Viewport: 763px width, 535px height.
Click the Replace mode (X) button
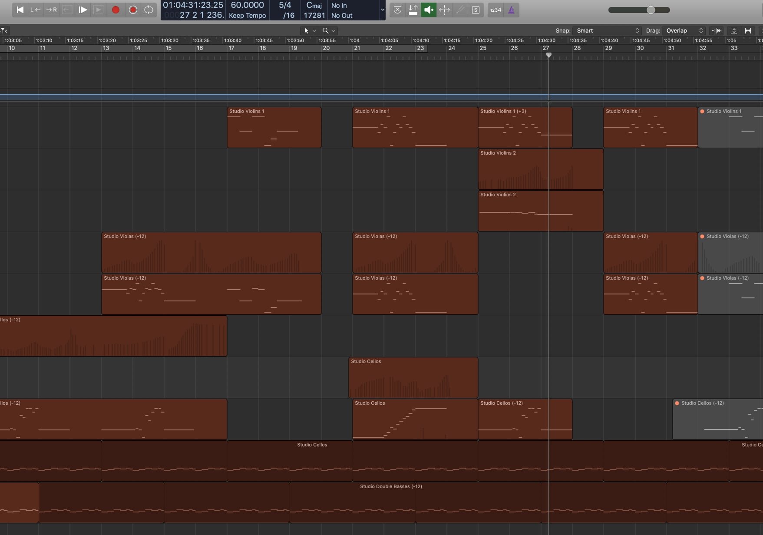coord(397,10)
